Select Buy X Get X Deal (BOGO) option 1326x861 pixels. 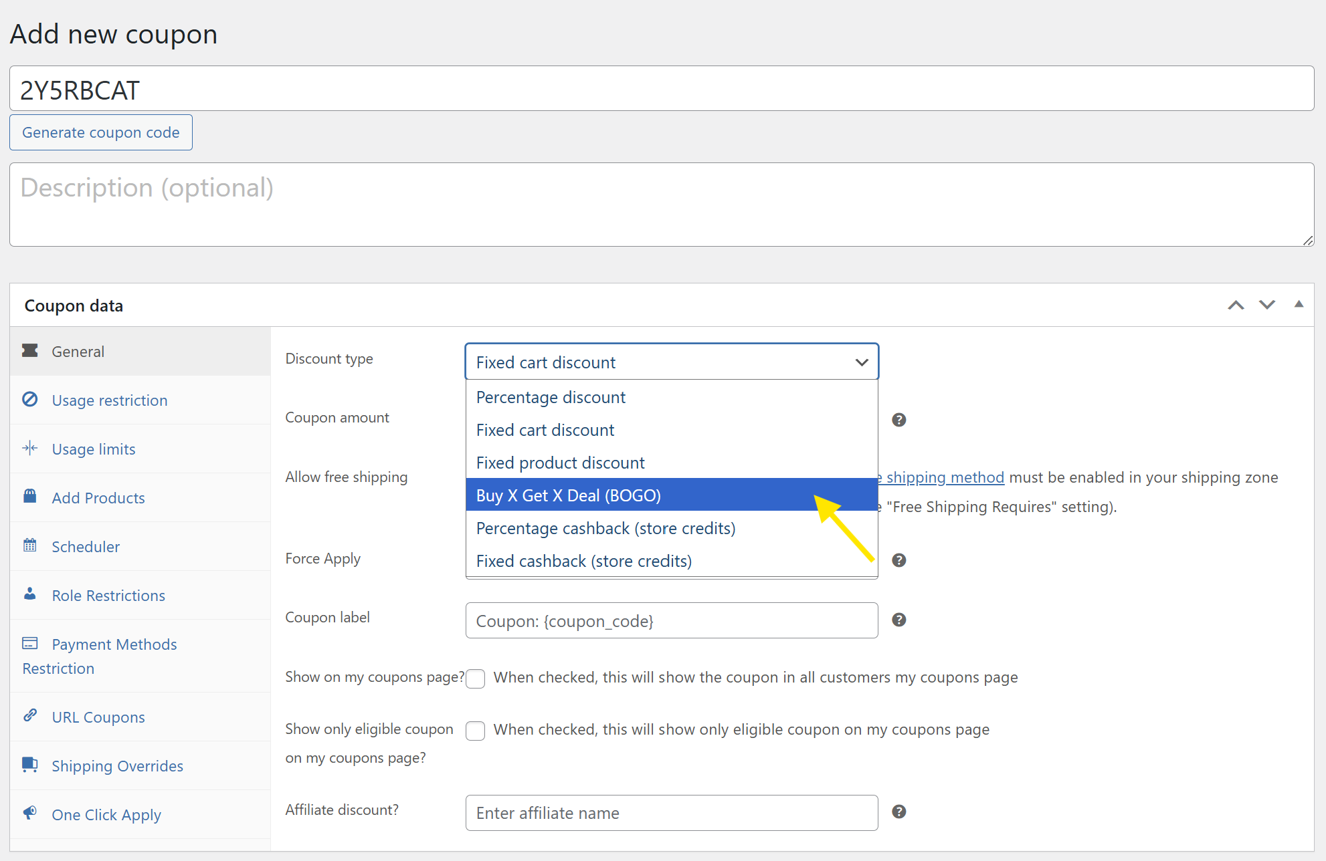point(569,495)
